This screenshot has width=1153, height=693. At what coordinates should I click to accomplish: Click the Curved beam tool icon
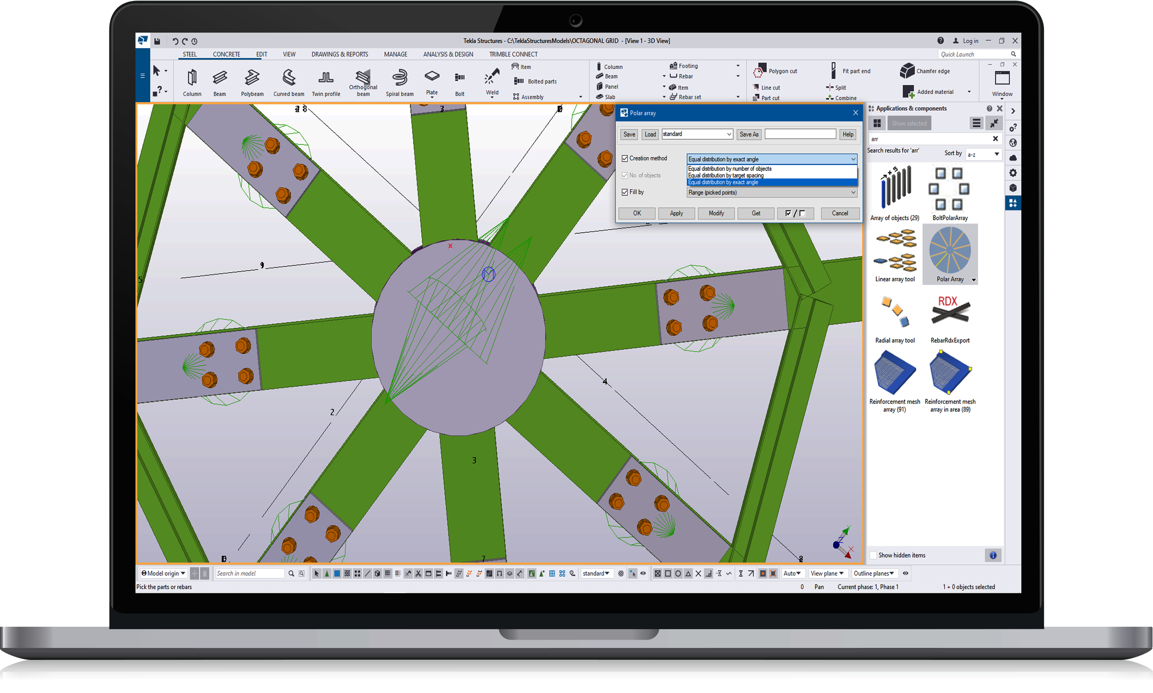tap(288, 77)
